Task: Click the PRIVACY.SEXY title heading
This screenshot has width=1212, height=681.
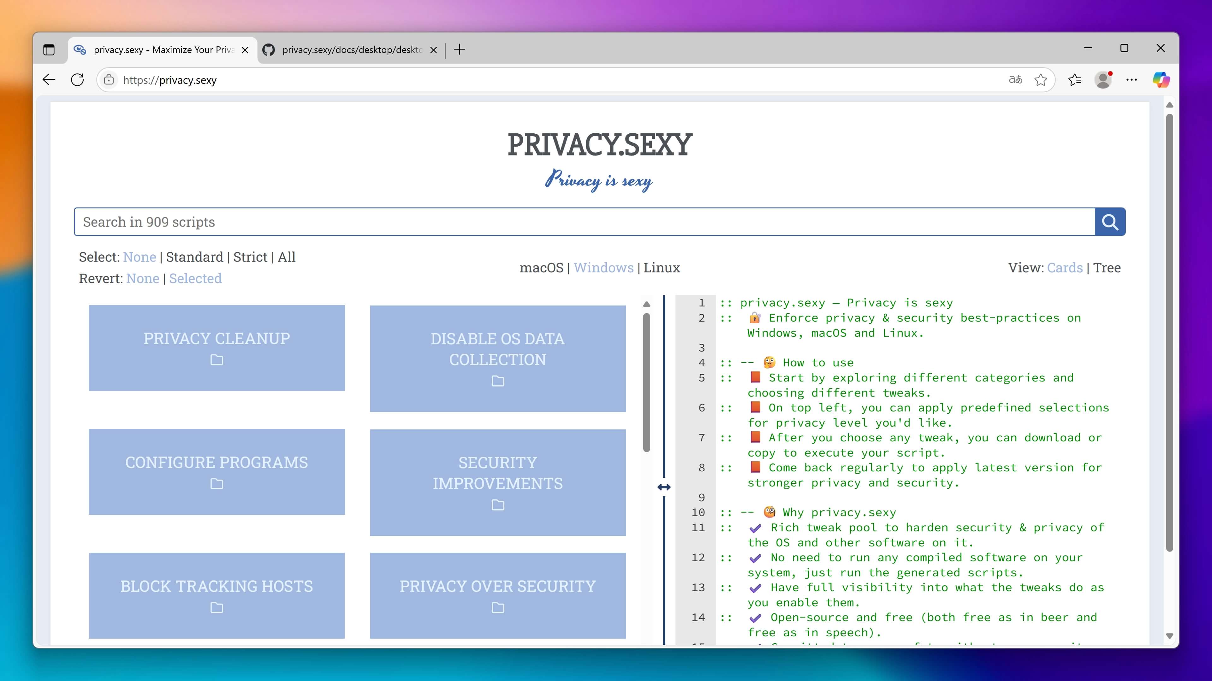Action: 599,145
